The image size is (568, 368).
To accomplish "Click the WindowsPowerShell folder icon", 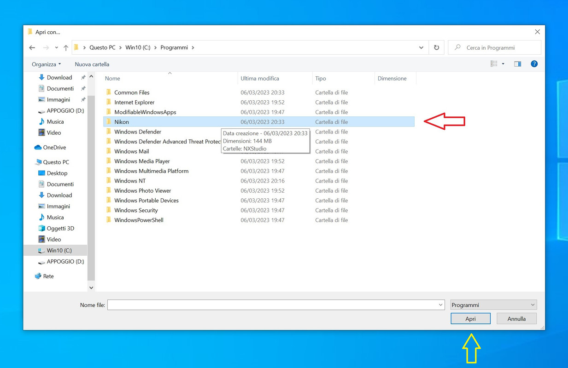I will [x=109, y=219].
